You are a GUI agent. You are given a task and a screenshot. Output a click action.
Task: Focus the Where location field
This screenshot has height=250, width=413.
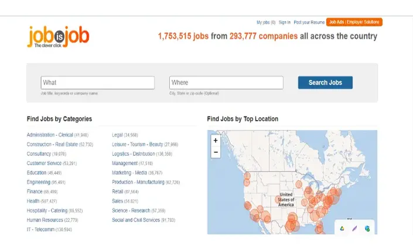226,83
